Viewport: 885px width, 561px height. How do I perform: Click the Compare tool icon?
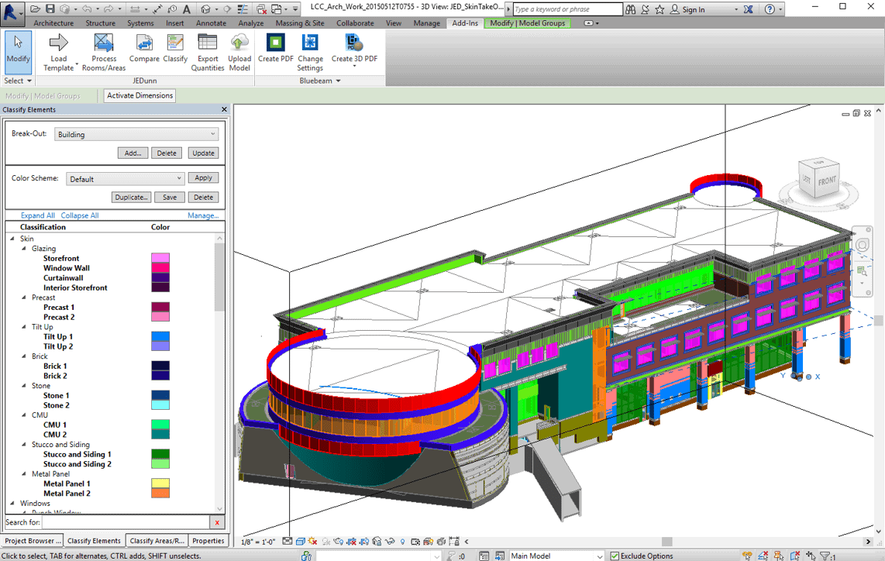tap(144, 43)
